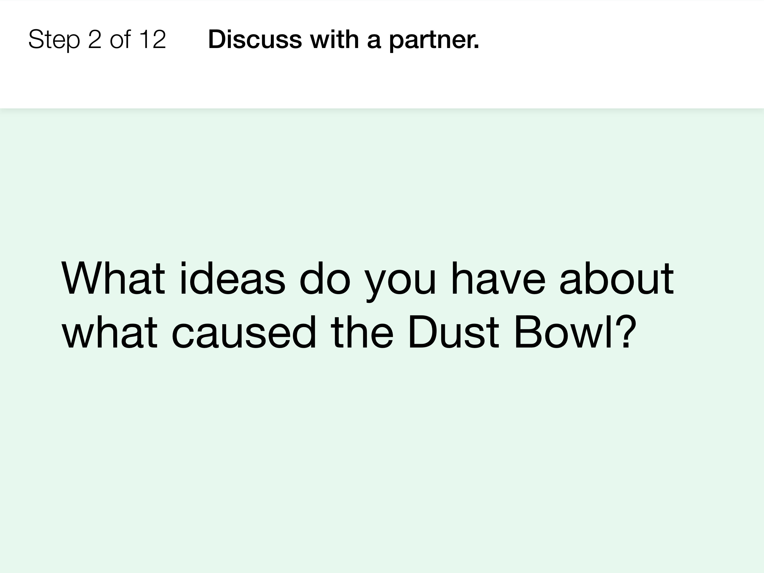
Task: Select the "Discuss with a partner." heading
Action: 344,39
